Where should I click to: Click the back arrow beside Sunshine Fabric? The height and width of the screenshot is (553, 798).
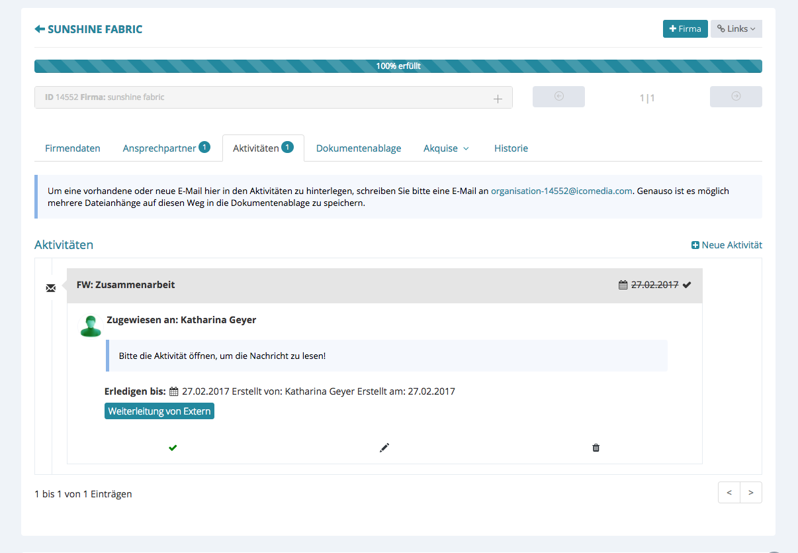click(x=40, y=29)
